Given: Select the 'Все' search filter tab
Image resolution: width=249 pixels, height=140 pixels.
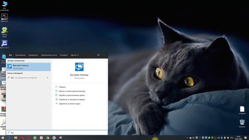Looking at the screenshot, I should 11,55.
